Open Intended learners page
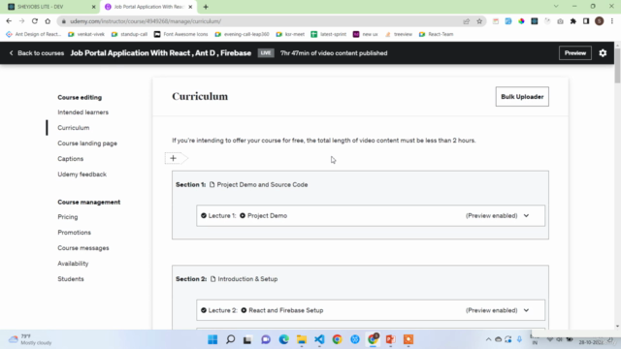The height and width of the screenshot is (349, 621). pos(82,112)
